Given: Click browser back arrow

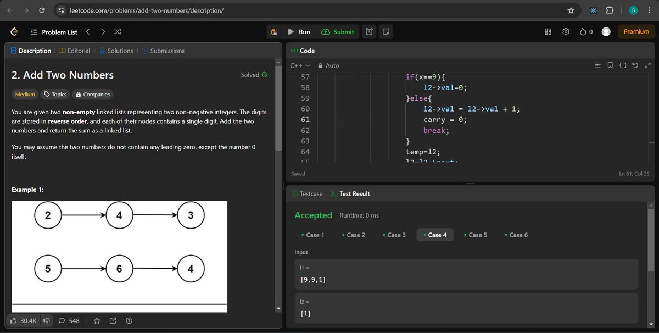Looking at the screenshot, I should [10, 10].
